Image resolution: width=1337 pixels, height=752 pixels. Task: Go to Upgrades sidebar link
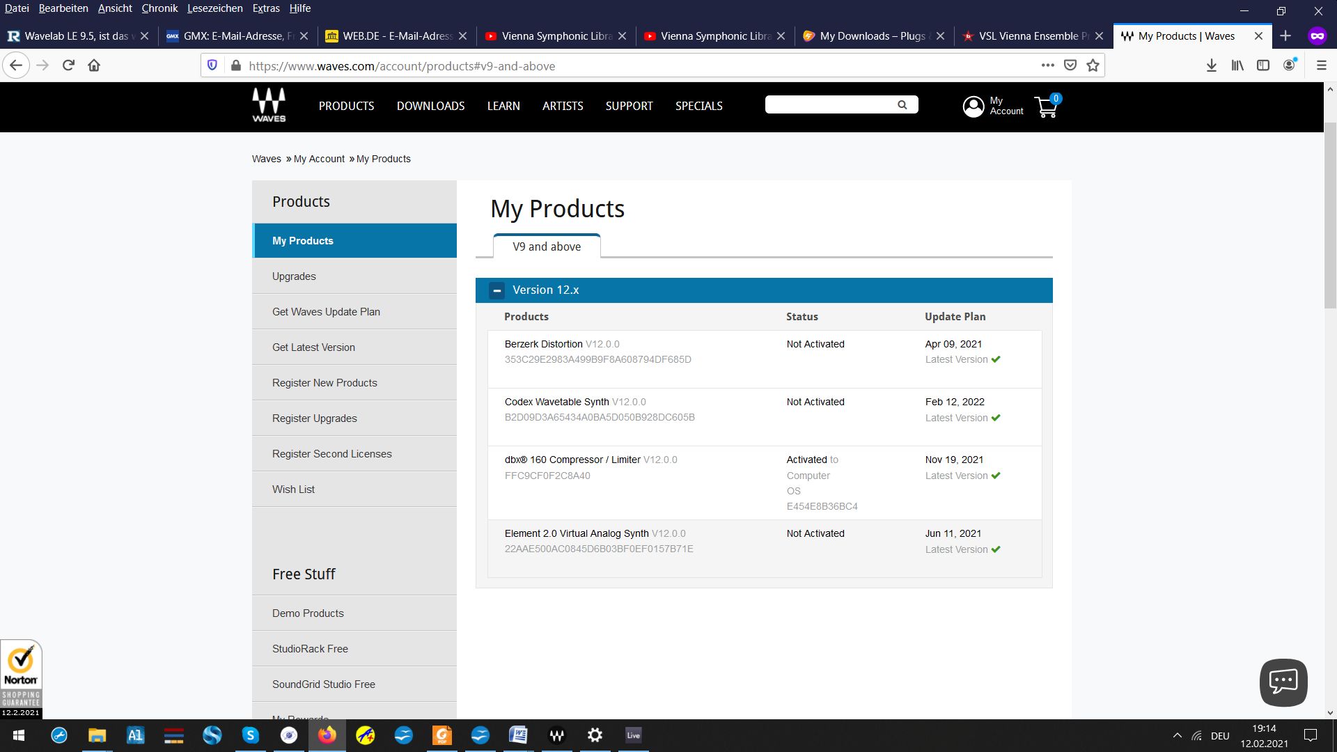pyautogui.click(x=354, y=276)
